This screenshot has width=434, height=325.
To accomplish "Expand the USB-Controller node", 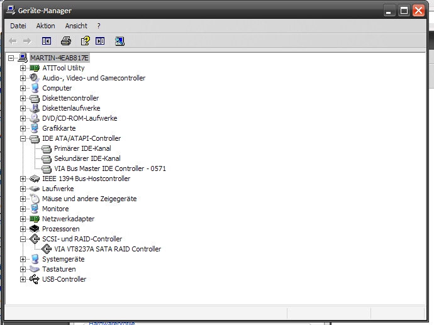I will [x=23, y=279].
